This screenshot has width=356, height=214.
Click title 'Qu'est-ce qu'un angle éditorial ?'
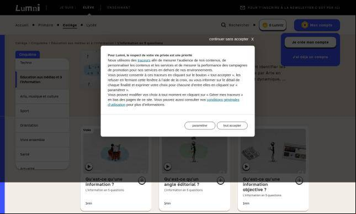(x=182, y=182)
